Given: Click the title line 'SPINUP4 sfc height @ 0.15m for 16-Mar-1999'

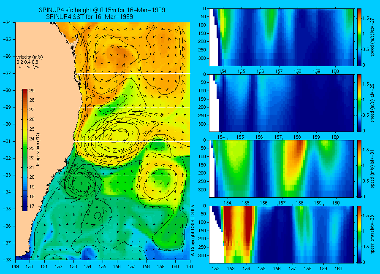Looking at the screenshot, I should [102, 10].
